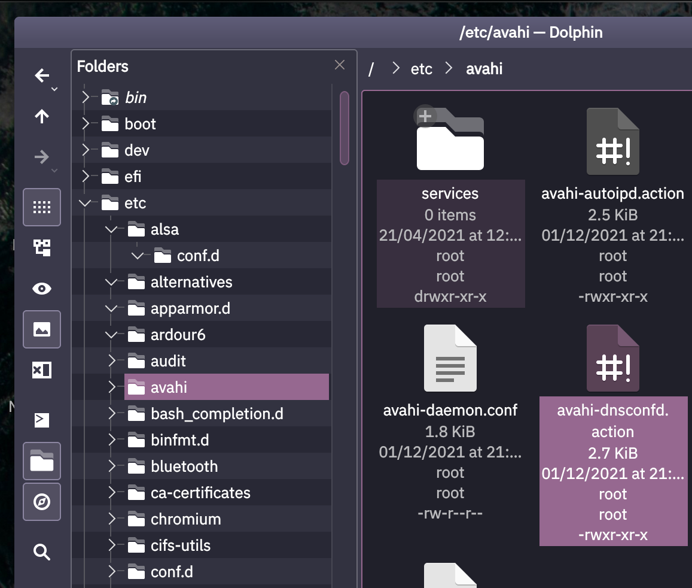Close the Folders panel
The image size is (692, 588).
(x=339, y=65)
